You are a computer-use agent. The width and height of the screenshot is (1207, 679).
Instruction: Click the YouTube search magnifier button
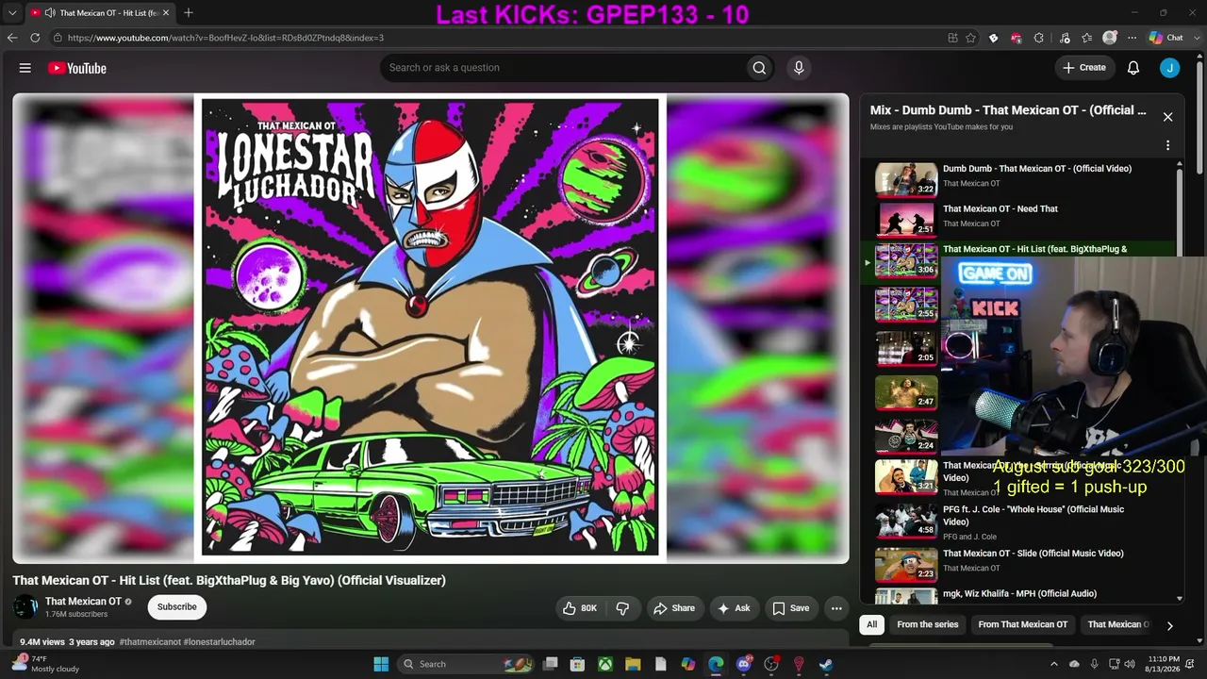pos(759,68)
